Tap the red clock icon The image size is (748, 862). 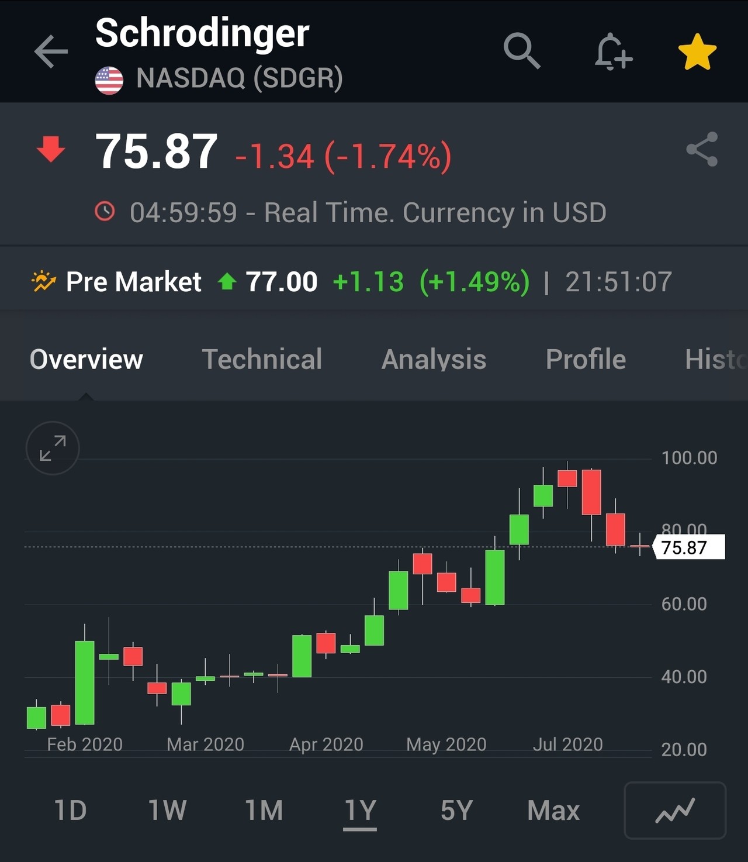tap(105, 212)
